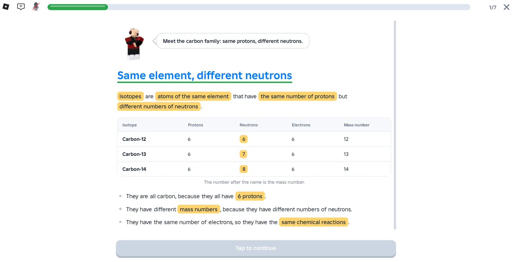Click the highlighted '6 protons' phrase

(x=250, y=196)
